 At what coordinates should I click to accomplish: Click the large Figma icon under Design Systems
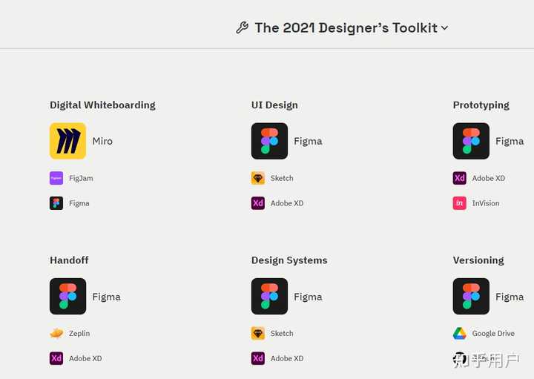269,297
